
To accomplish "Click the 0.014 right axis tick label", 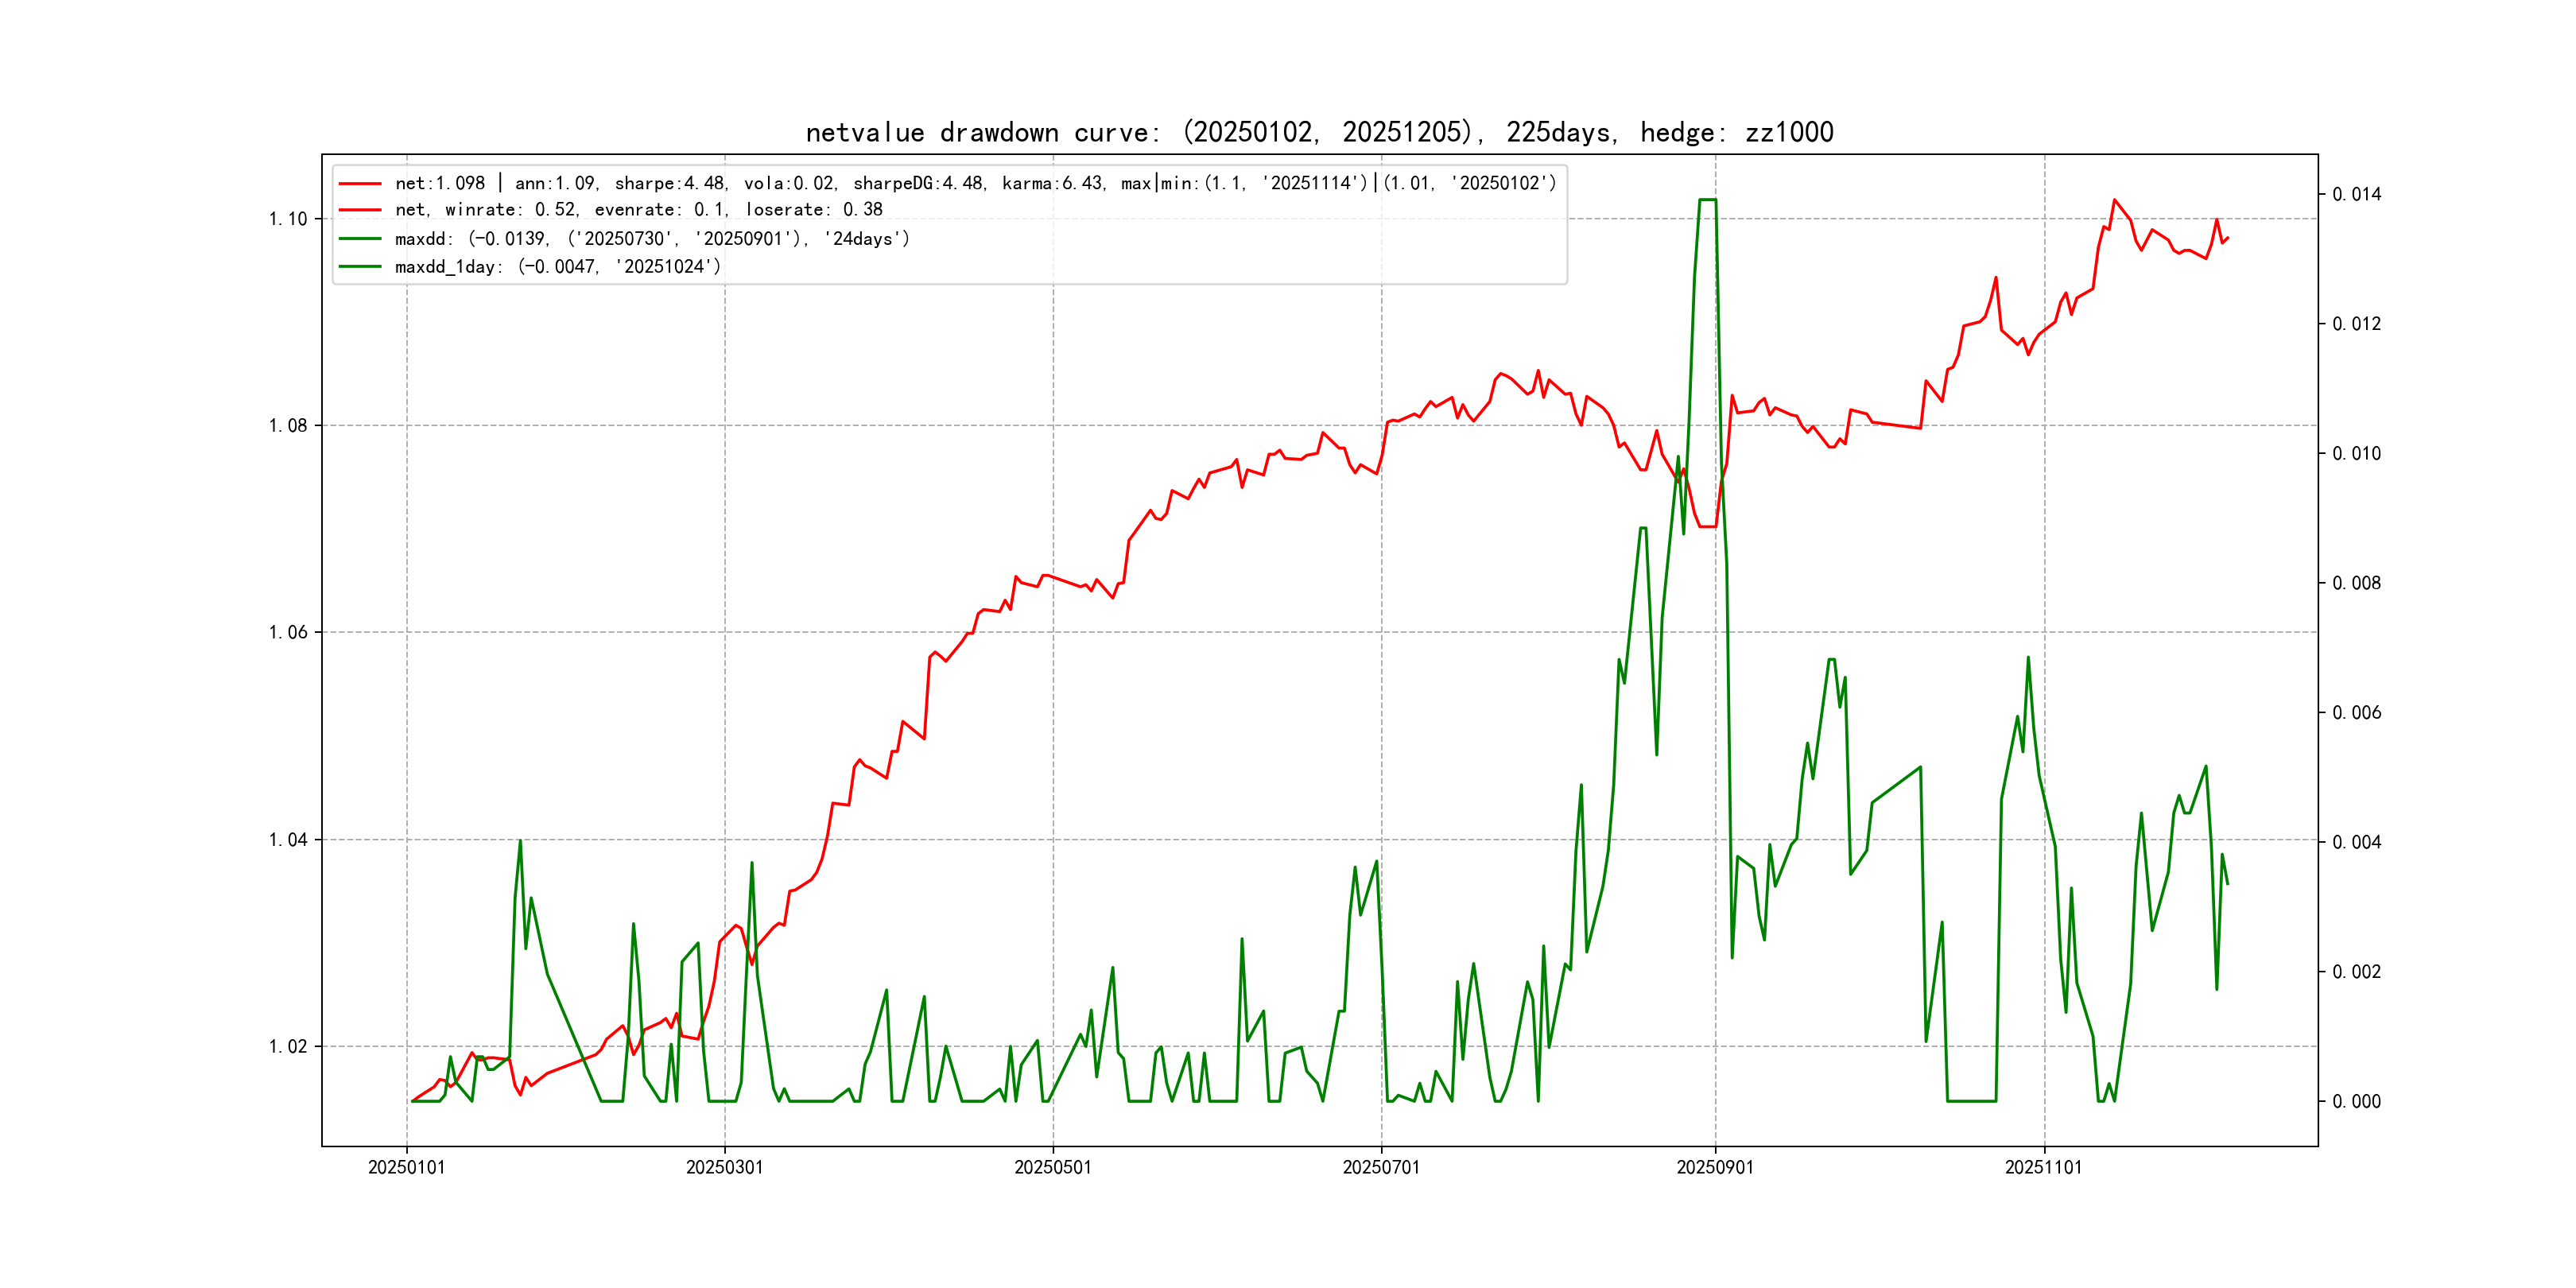I will pyautogui.click(x=2356, y=194).
